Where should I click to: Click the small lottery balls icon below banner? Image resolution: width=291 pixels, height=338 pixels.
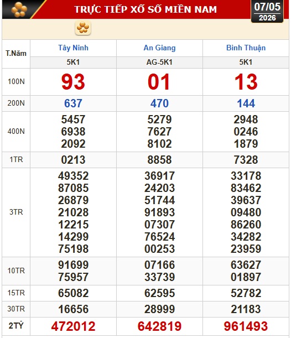point(83,28)
